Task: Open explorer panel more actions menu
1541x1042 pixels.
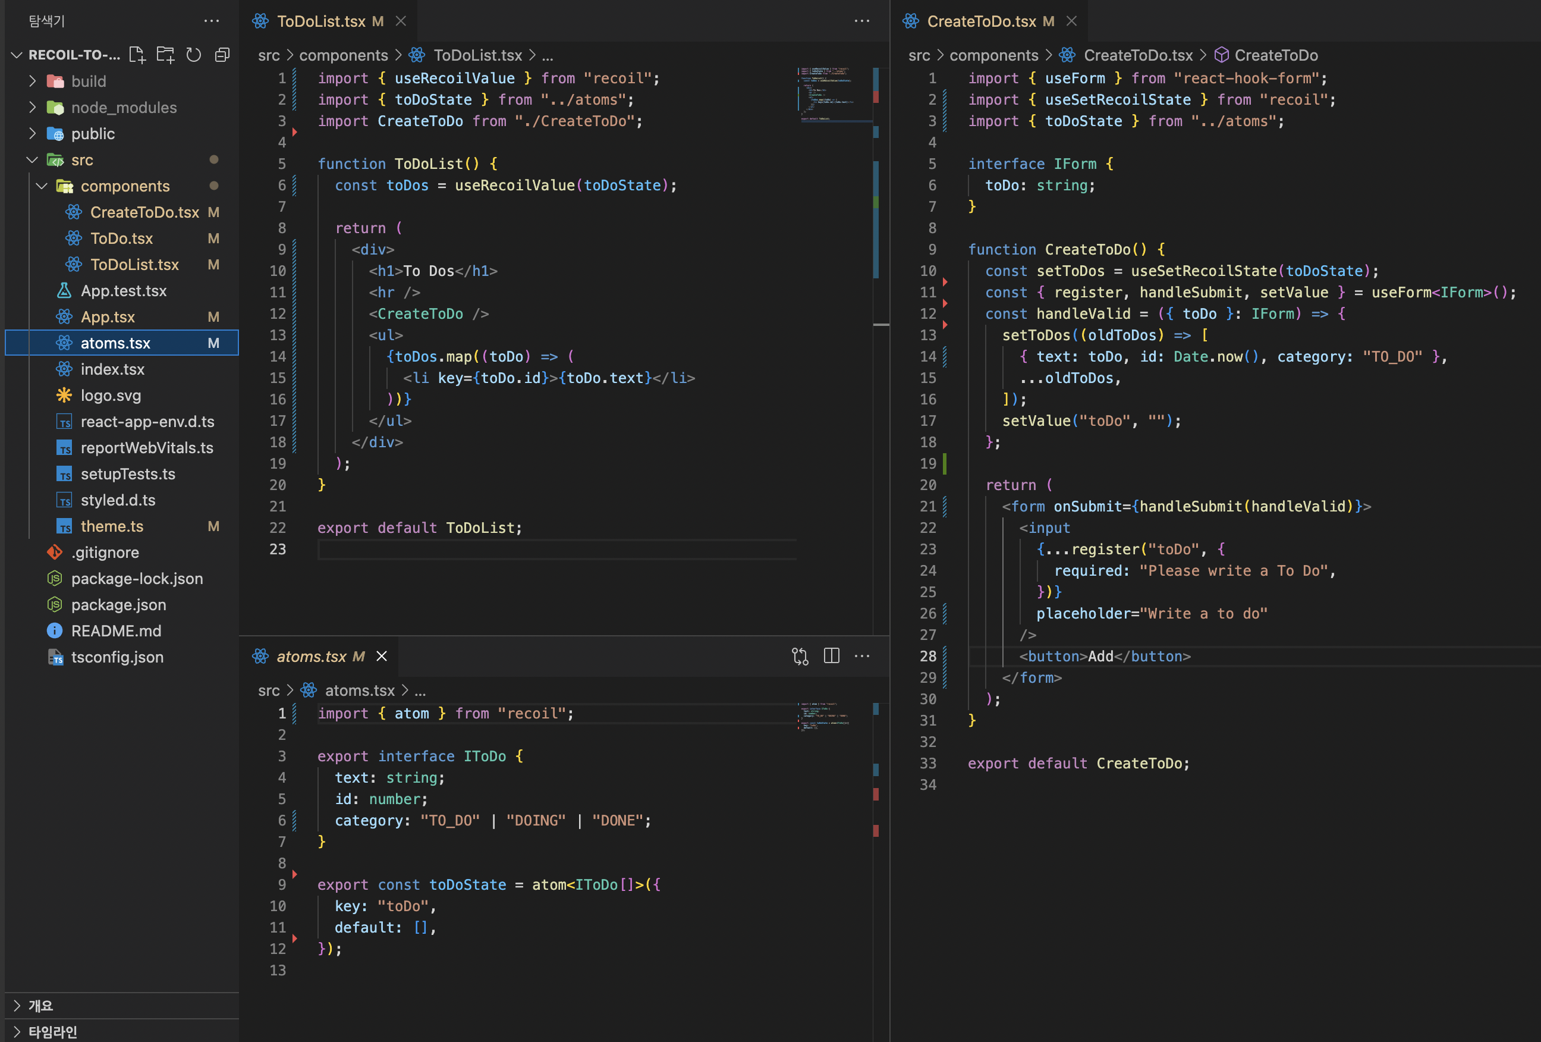Action: click(212, 21)
